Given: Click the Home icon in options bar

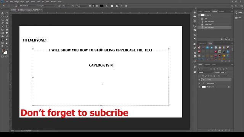Looking at the screenshot, I should pos(3,6).
